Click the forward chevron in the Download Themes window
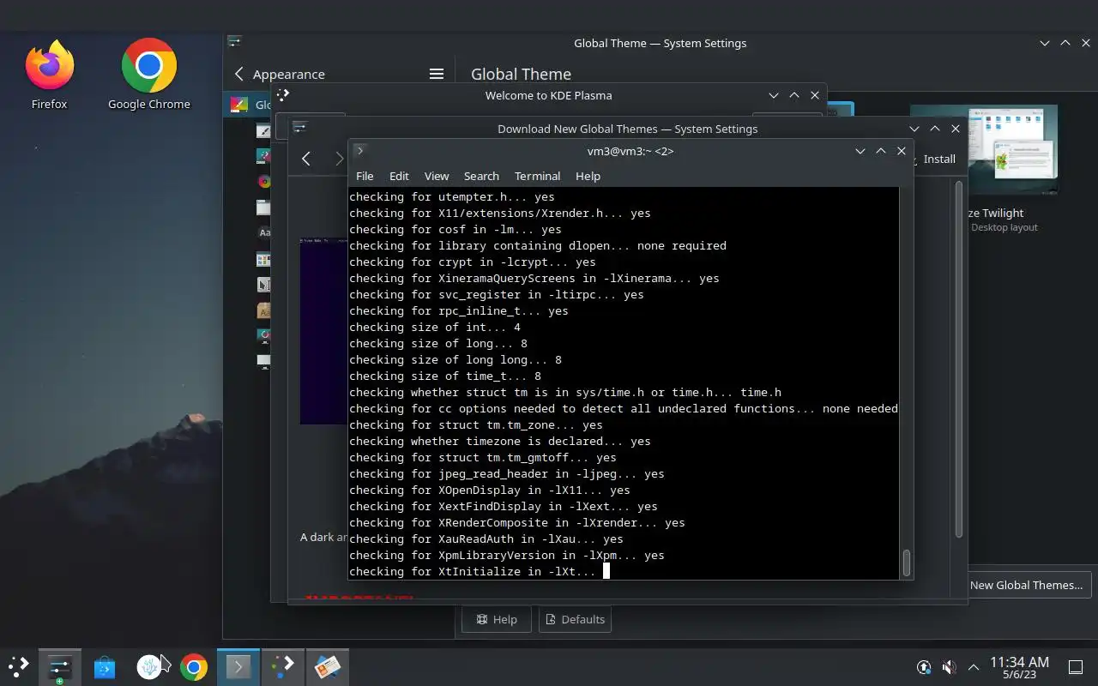Viewport: 1098px width, 686px height. 339,159
